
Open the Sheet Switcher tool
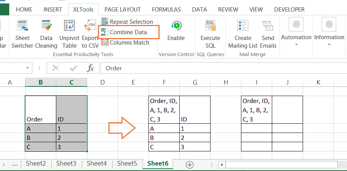tap(22, 33)
